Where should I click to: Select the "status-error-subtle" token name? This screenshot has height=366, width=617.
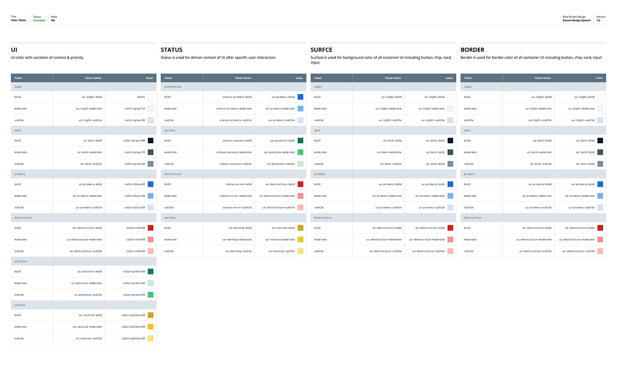[x=237, y=207]
